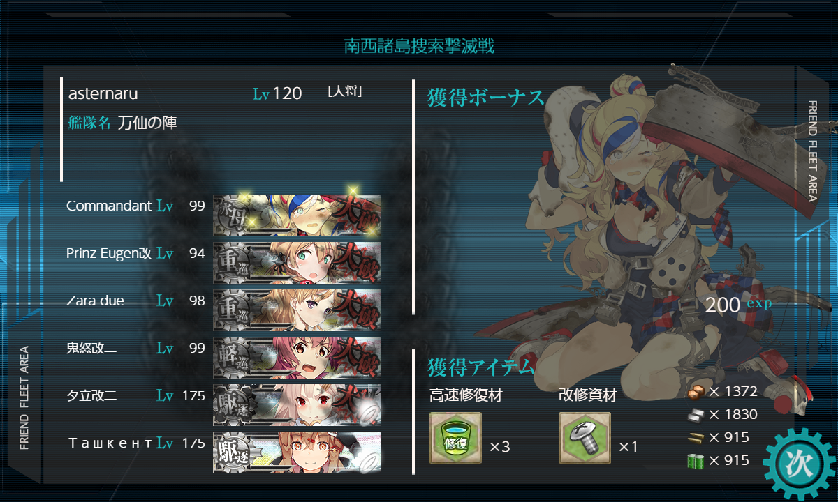Click the 獲得ボーナス heading

(x=486, y=98)
